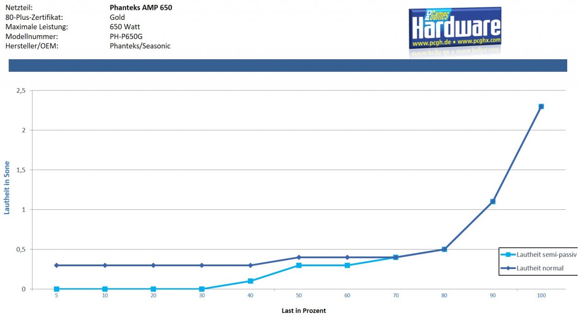Click the "Maximale Leistung:" label

click(x=37, y=27)
